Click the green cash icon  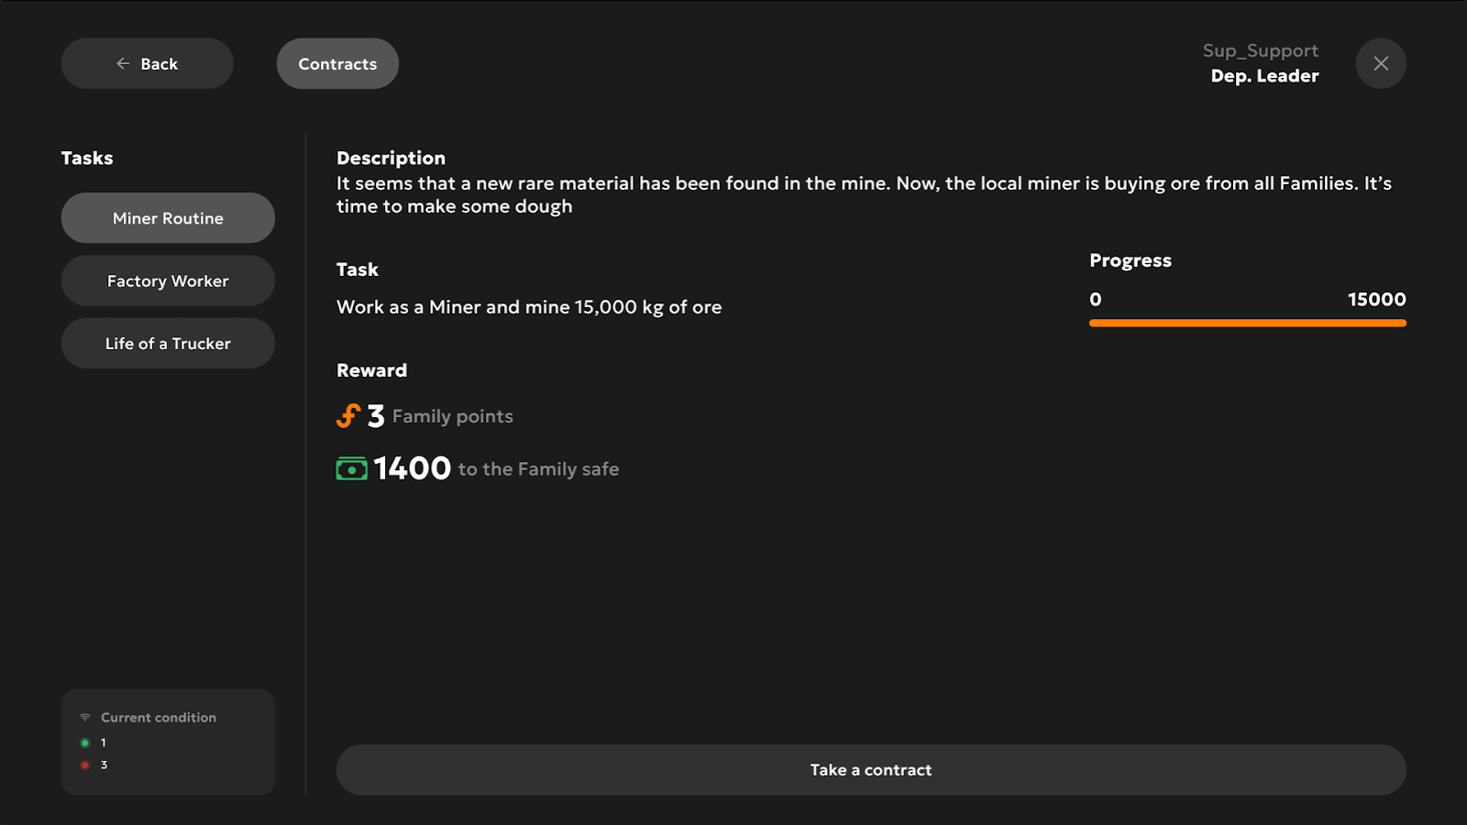(x=351, y=468)
